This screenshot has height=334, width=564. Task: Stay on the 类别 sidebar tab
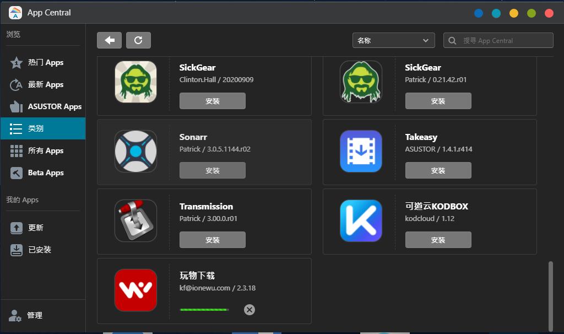click(x=39, y=128)
